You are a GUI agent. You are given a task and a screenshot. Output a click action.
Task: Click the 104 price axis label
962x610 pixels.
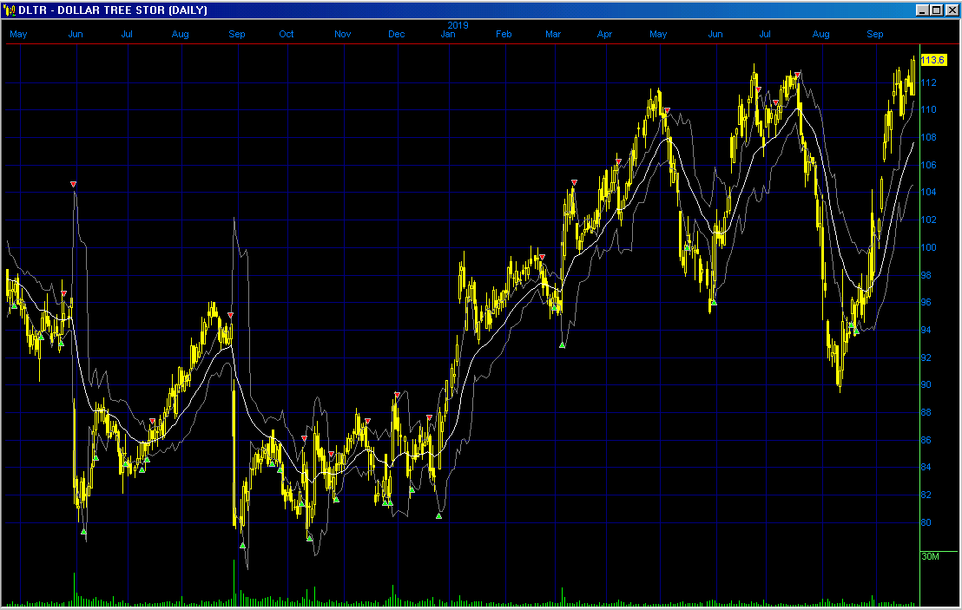(928, 192)
